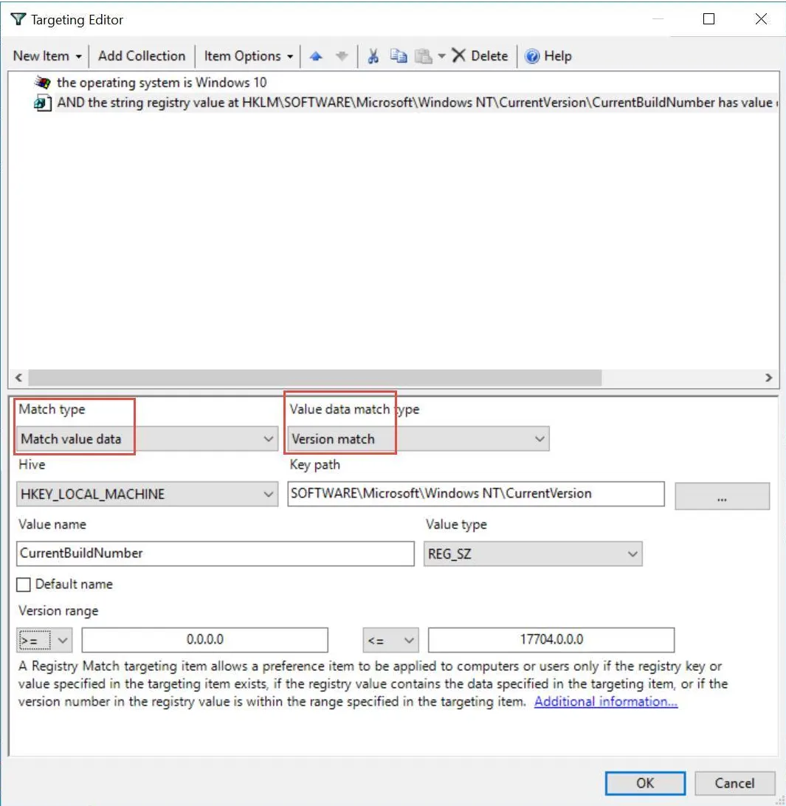Click the Additional information link
Image resolution: width=786 pixels, height=806 pixels.
605,701
